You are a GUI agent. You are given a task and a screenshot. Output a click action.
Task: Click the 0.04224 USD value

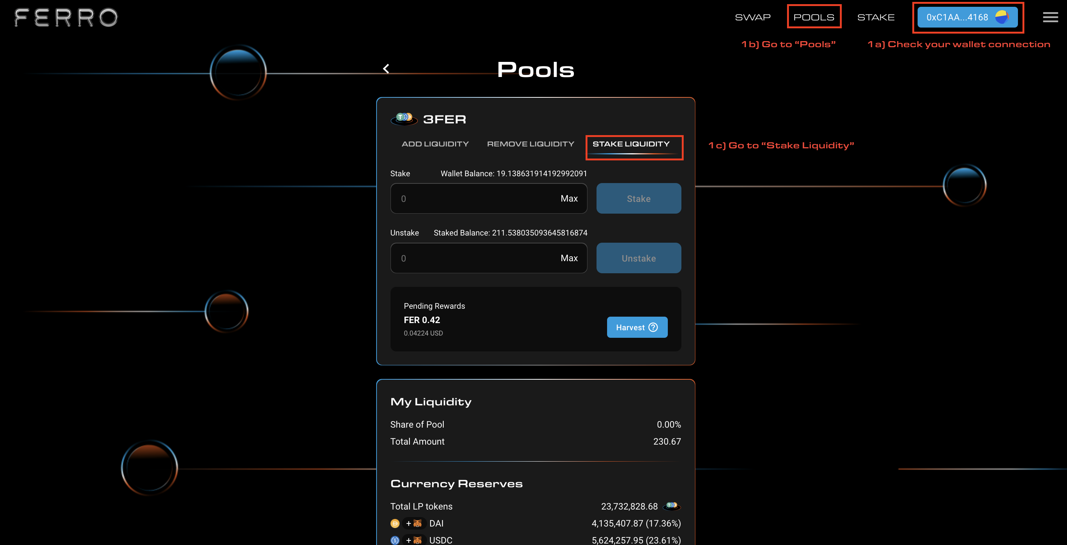(x=423, y=333)
